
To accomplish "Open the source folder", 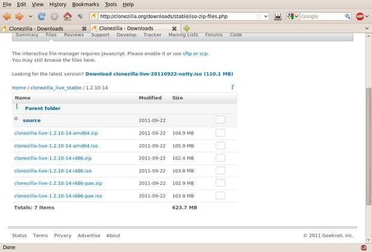I will 32,121.
